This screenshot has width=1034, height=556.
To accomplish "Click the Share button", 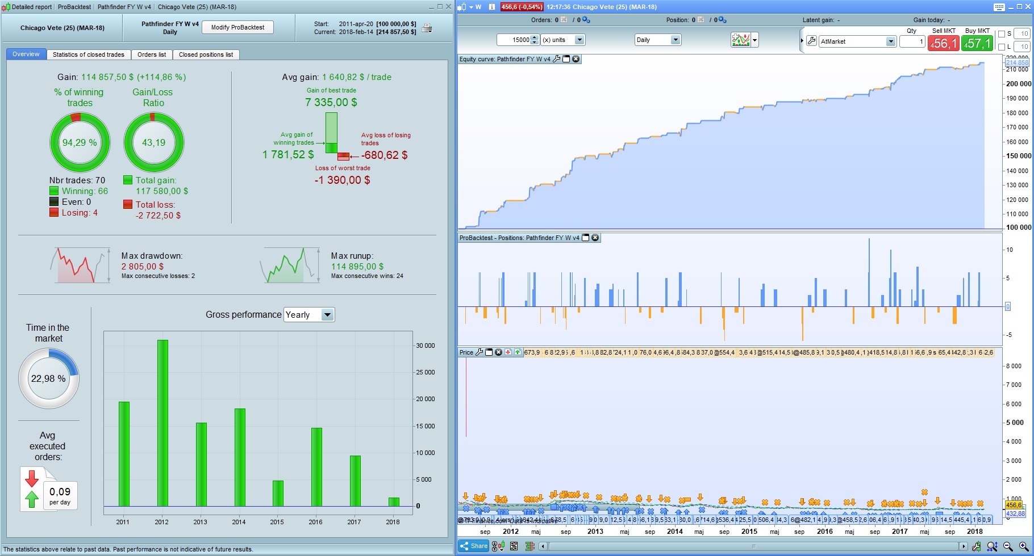I will [x=474, y=546].
